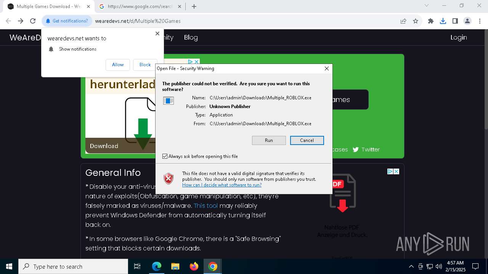Image resolution: width=488 pixels, height=274 pixels.
Task: Uncheck Always ask before opening this file
Action: coord(165,156)
